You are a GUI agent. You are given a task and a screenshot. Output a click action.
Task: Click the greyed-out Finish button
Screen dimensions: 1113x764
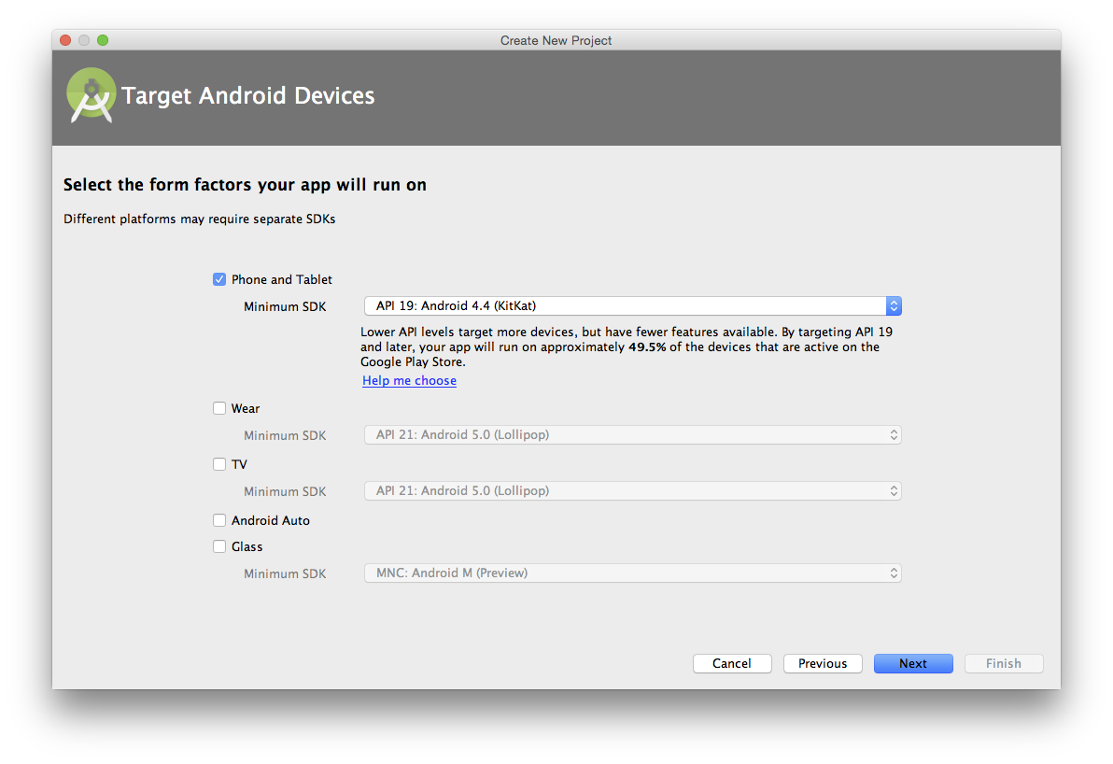1004,664
